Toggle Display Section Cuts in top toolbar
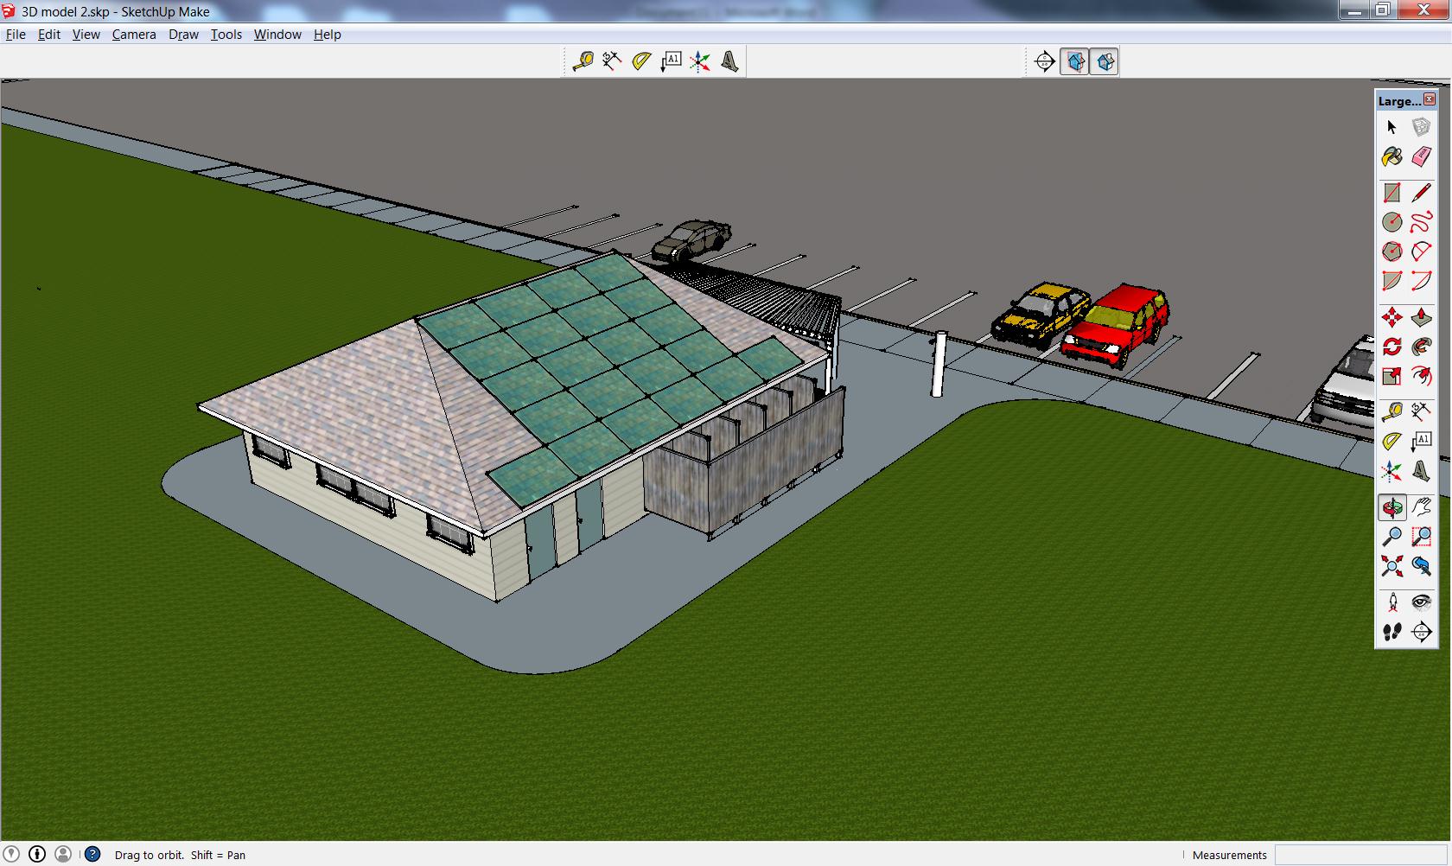This screenshot has height=866, width=1452. coord(1105,61)
